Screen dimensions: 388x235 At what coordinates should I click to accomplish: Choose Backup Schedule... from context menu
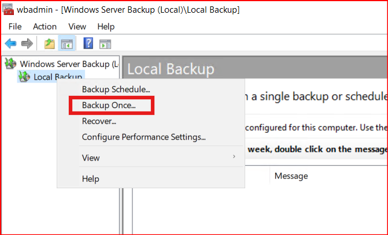pos(116,89)
